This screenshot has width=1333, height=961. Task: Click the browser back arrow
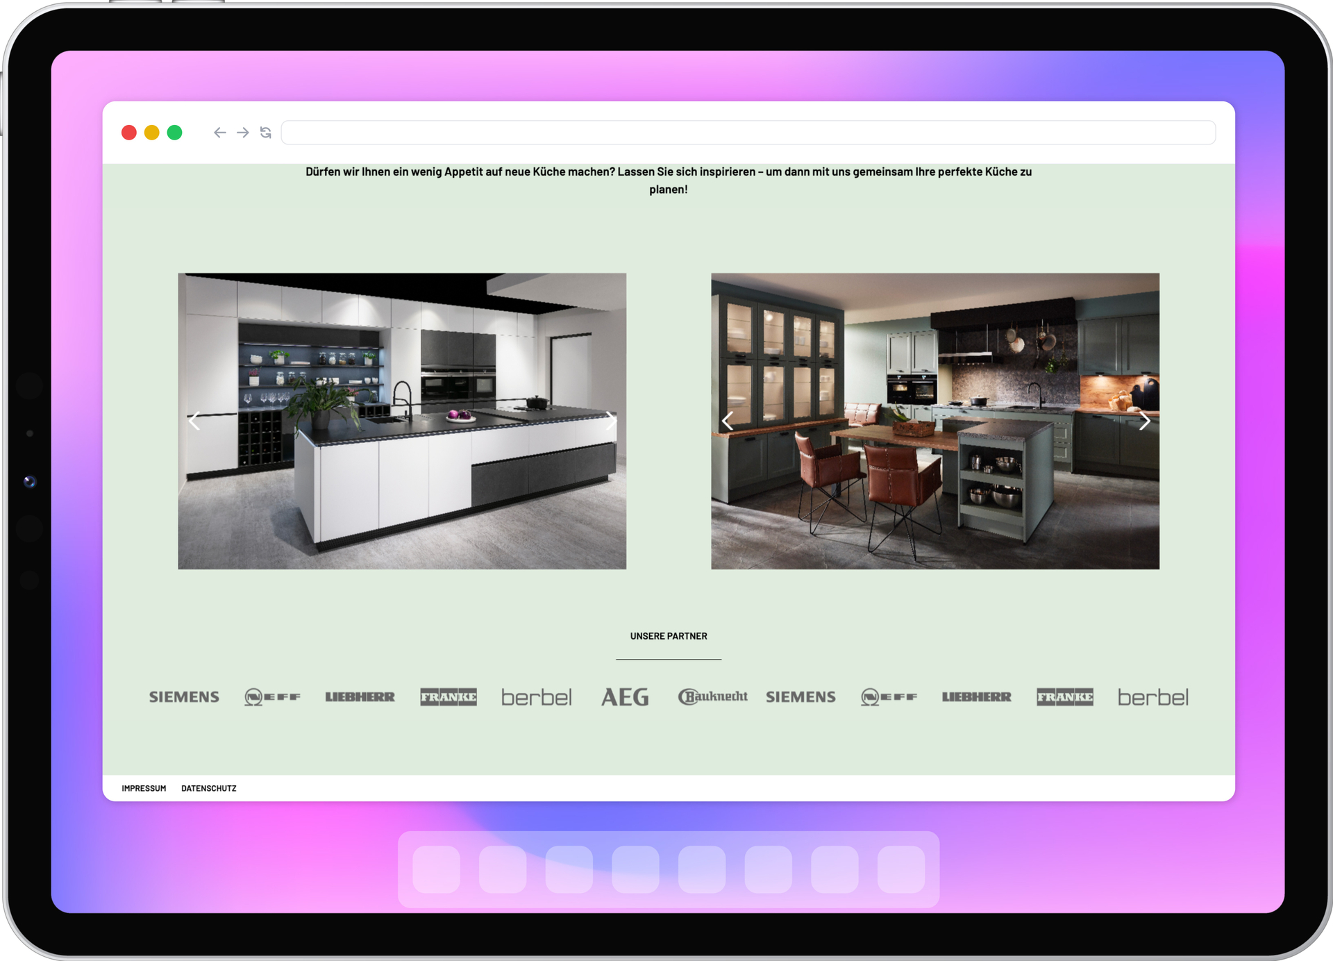point(219,133)
